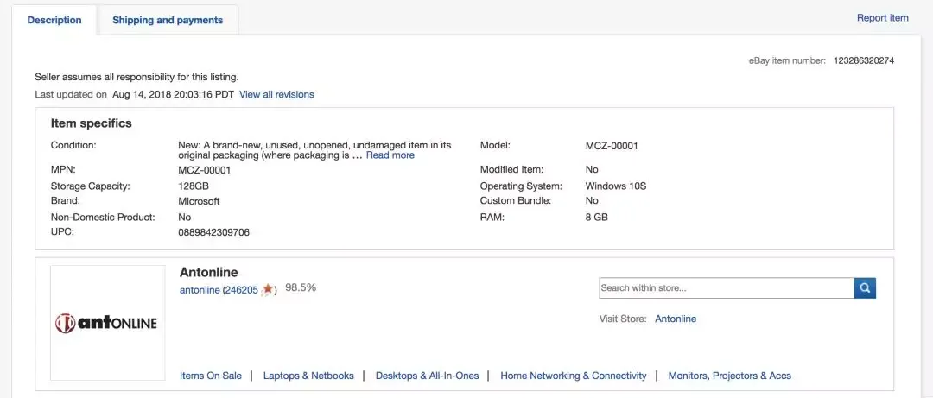933x398 pixels.
Task: Open View all revisions link
Action: (x=276, y=94)
